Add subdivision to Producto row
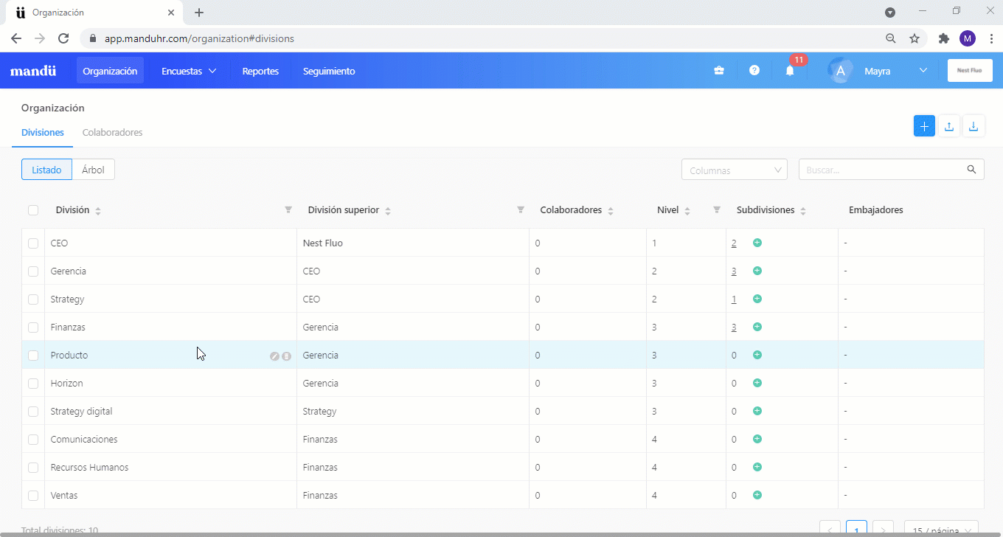 (x=757, y=355)
